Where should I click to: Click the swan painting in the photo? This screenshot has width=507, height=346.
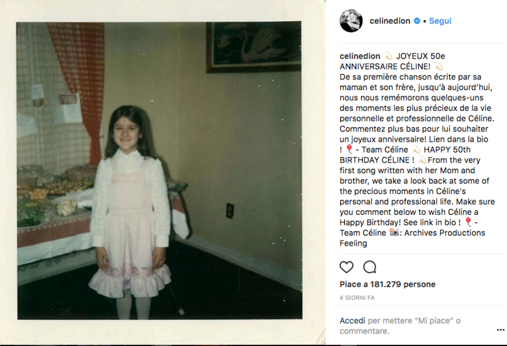point(254,47)
